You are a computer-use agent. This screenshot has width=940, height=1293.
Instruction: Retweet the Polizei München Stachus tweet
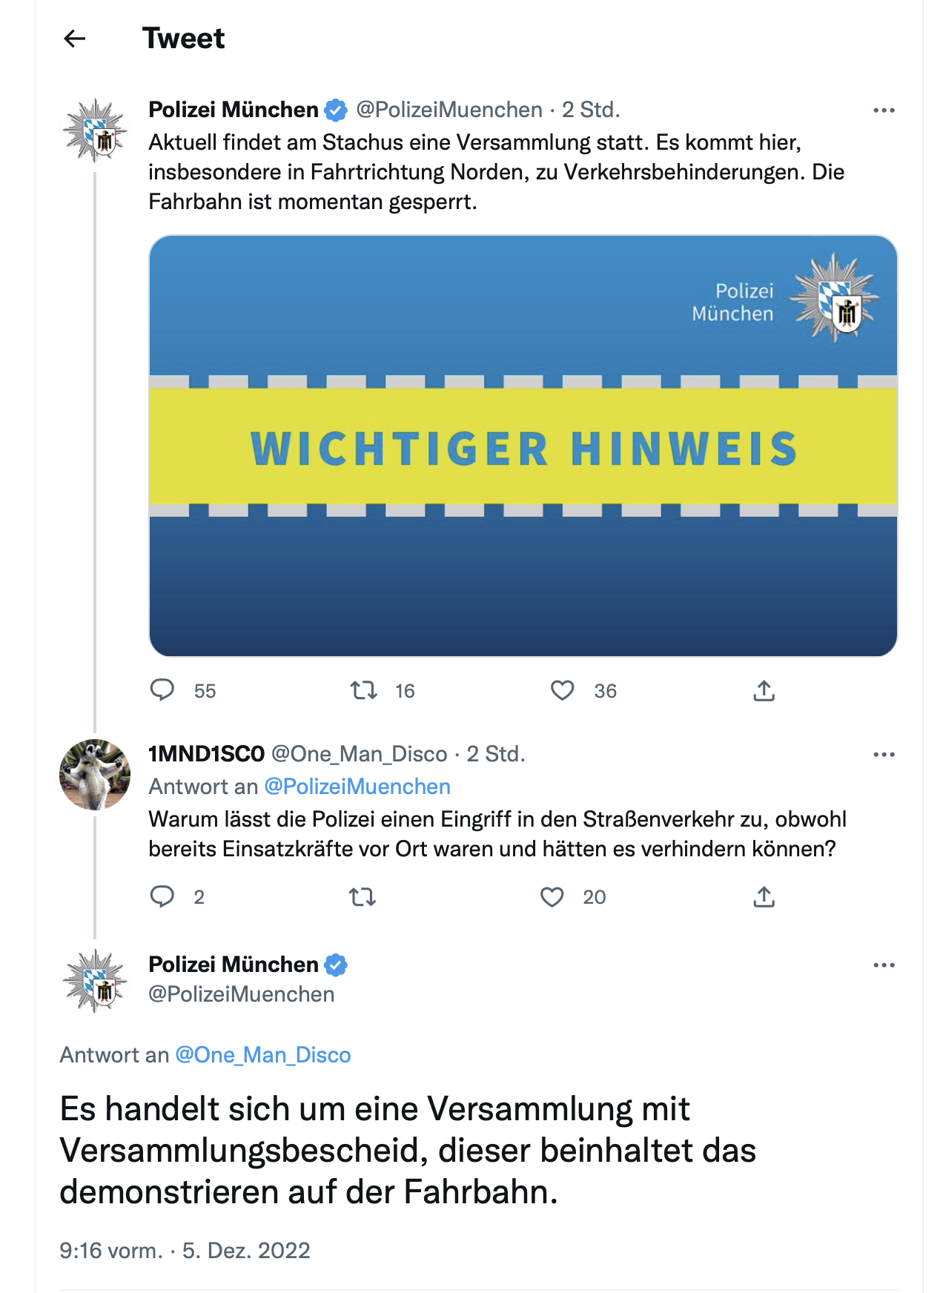363,690
